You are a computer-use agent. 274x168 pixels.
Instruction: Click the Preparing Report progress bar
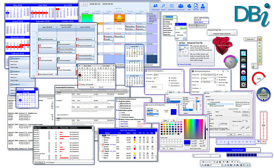(237, 150)
